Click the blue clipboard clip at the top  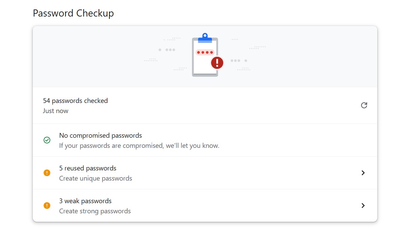(205, 38)
